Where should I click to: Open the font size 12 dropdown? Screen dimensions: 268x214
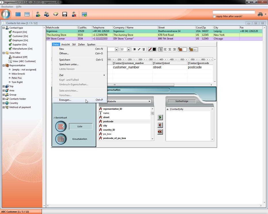(x=129, y=49)
